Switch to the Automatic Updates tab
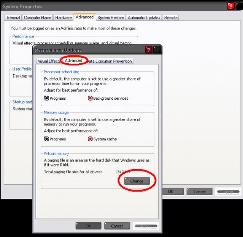Image resolution: width=243 pixels, height=237 pixels. [144, 17]
